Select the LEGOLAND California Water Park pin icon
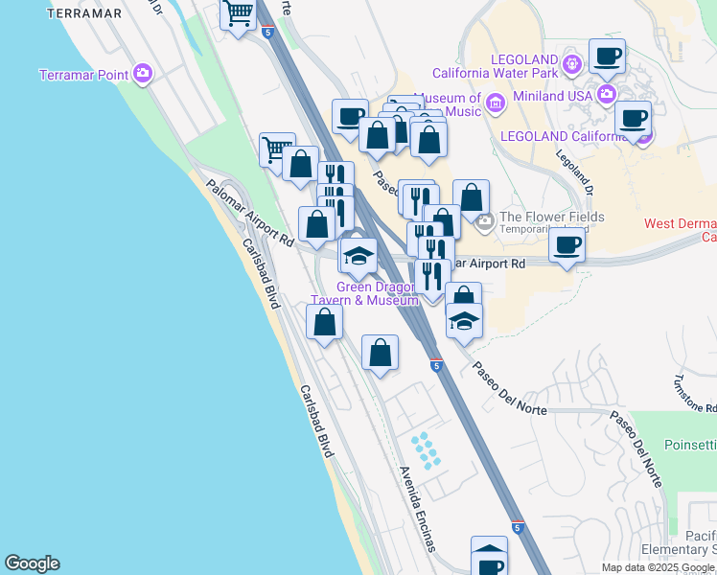 572,63
